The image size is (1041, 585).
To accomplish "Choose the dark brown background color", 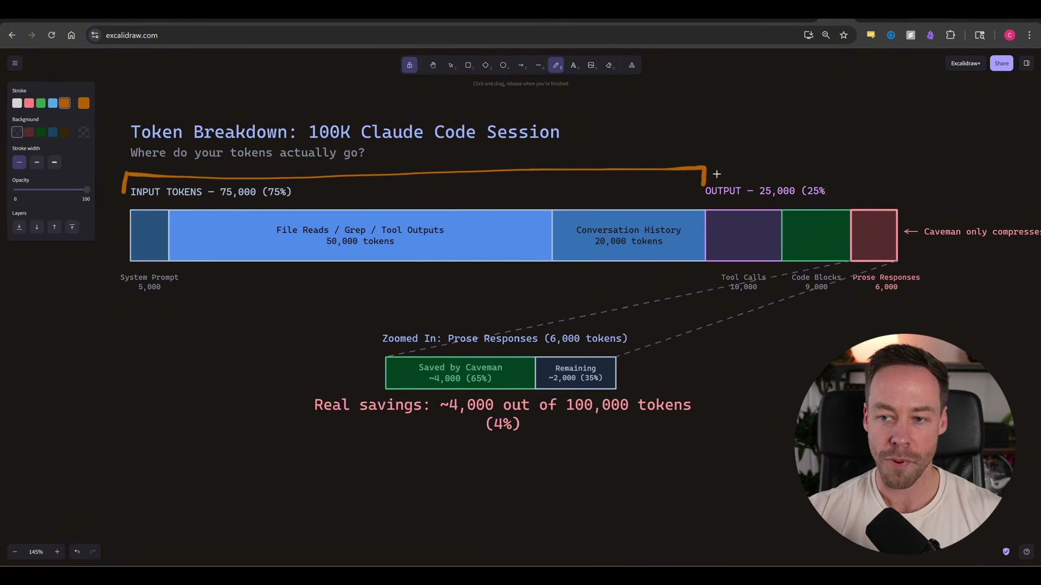I will pos(65,132).
